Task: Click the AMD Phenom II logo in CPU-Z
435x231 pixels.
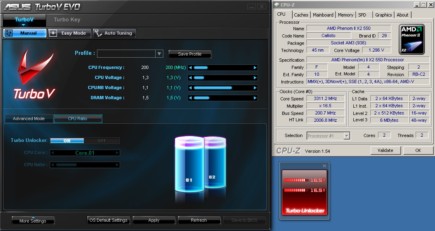Action: click(x=412, y=39)
